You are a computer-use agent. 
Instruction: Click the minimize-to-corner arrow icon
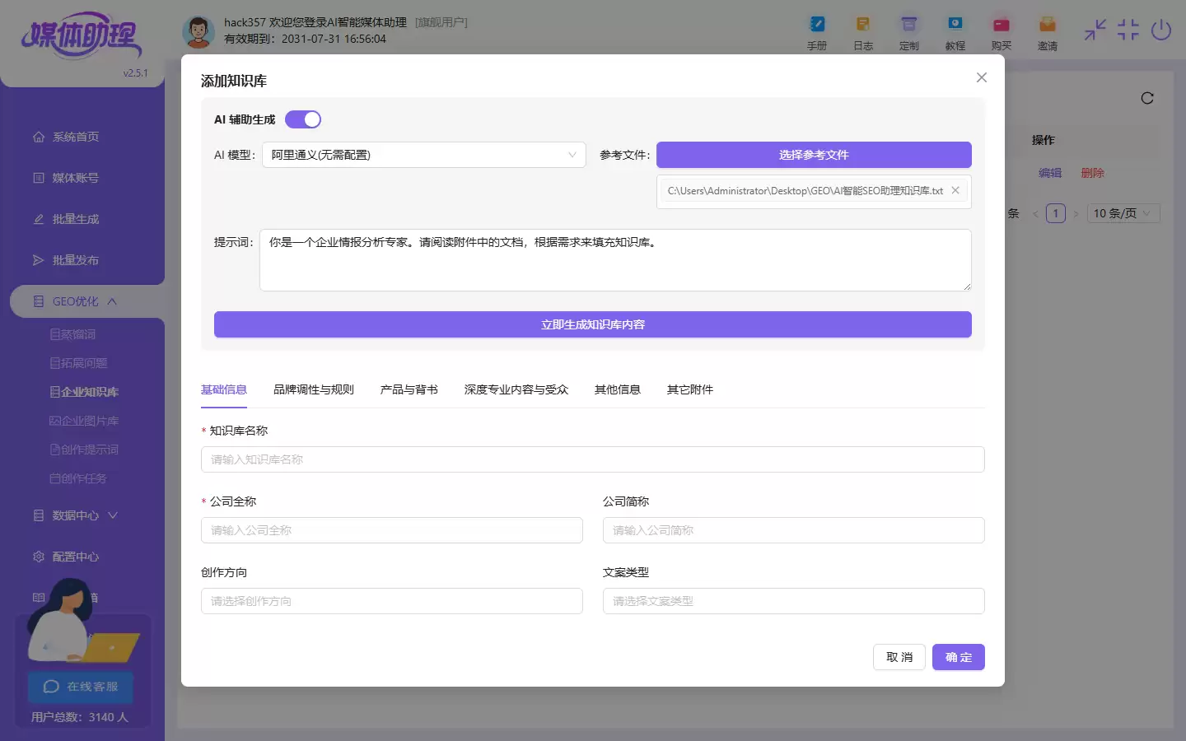1095,30
